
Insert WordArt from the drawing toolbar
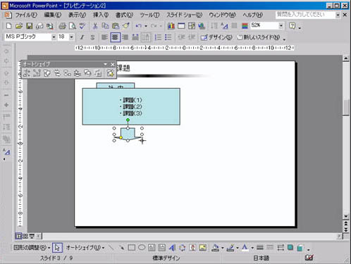[172, 248]
